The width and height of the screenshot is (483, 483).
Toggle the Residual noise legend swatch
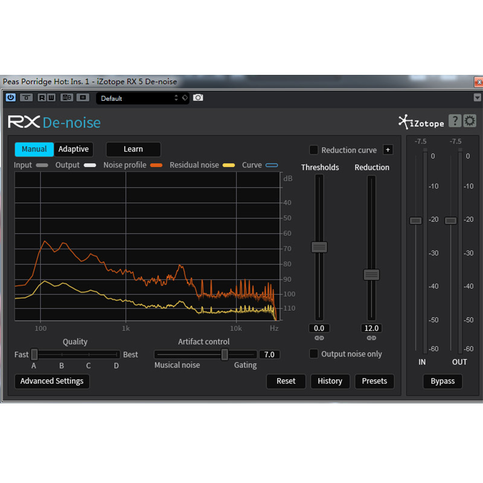pos(229,165)
